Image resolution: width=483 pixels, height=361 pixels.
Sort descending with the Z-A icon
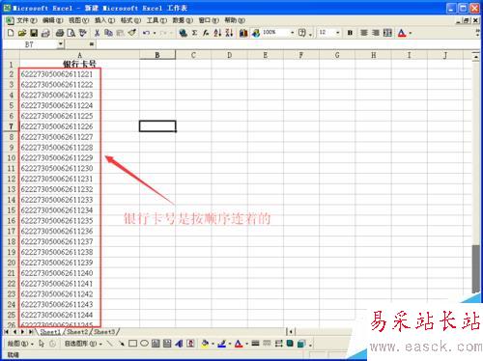click(229, 33)
